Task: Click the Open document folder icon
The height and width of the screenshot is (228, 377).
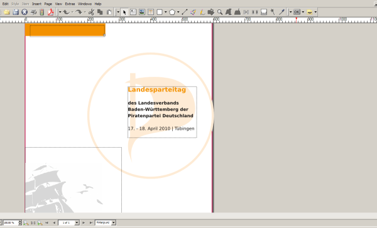Action: tap(7, 12)
